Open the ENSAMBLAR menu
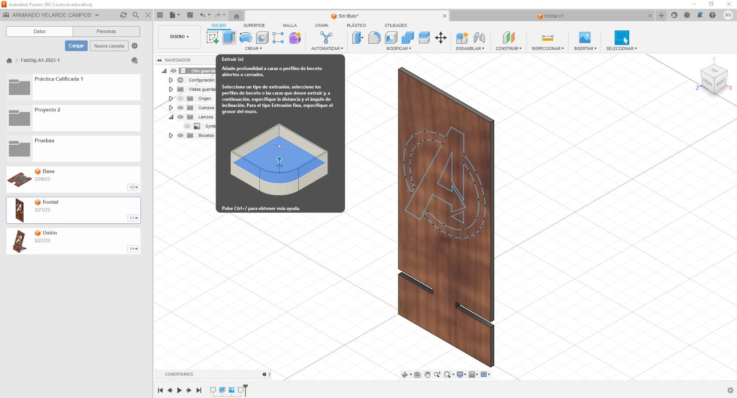 (470, 48)
